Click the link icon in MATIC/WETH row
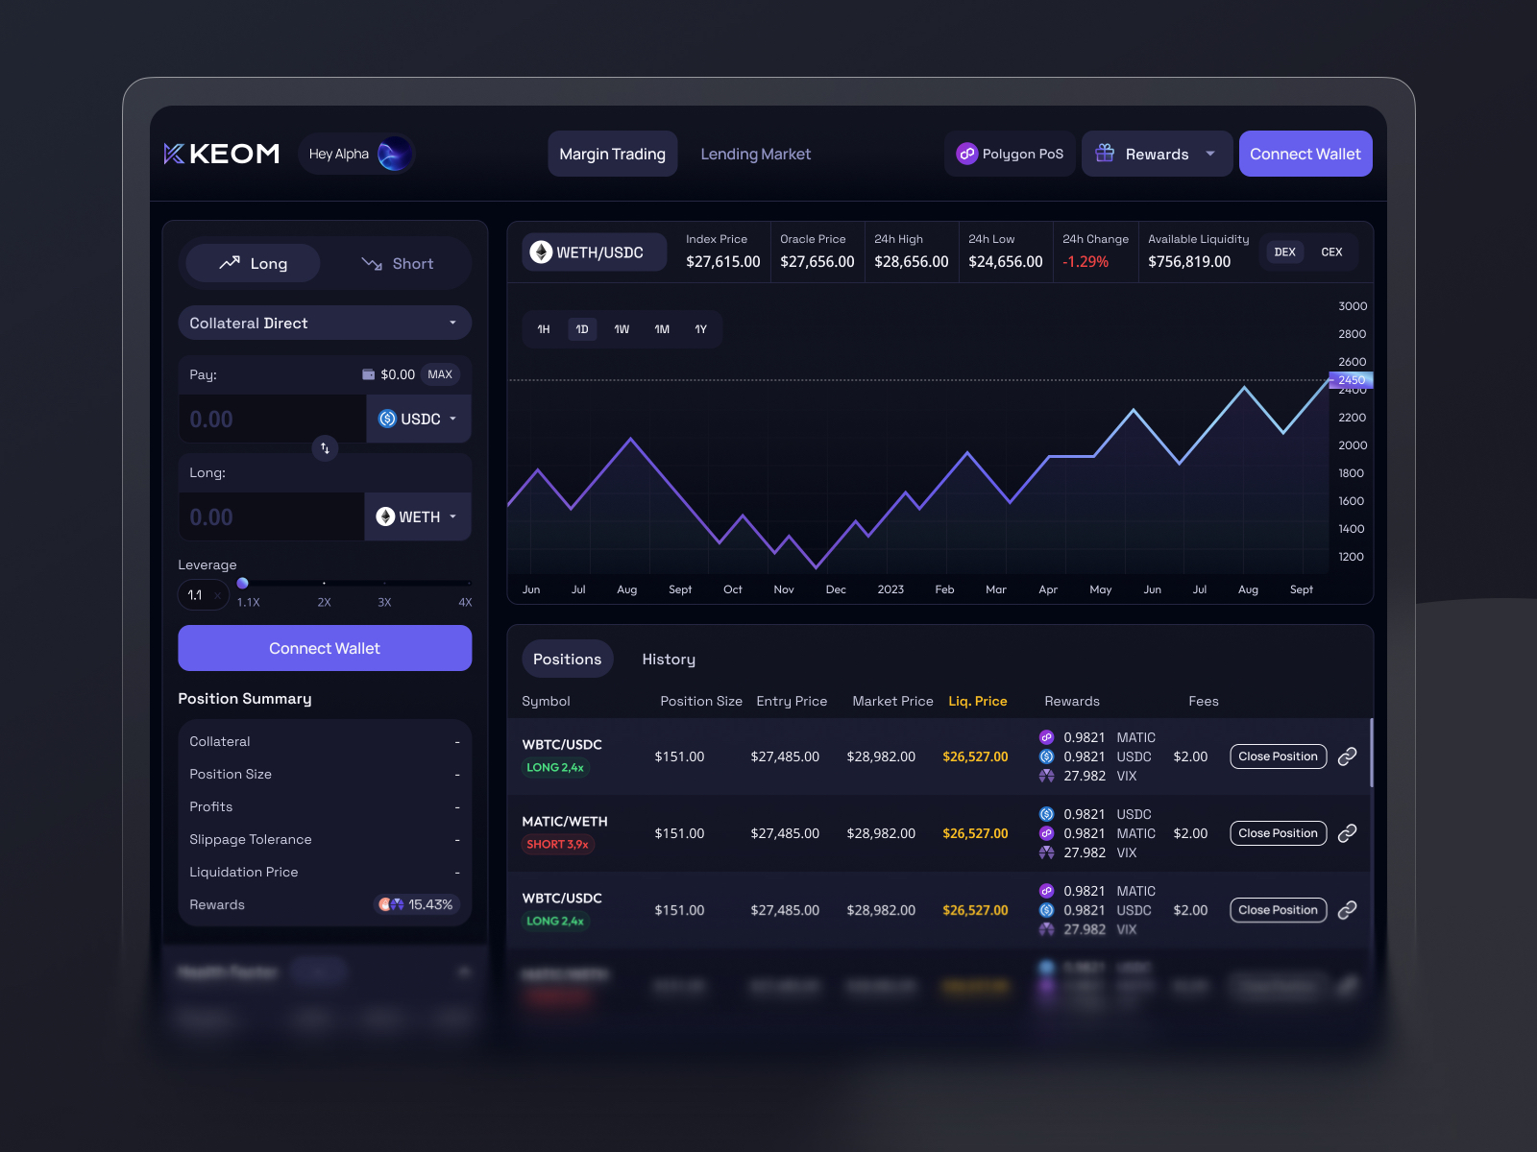The image size is (1537, 1152). (x=1348, y=833)
